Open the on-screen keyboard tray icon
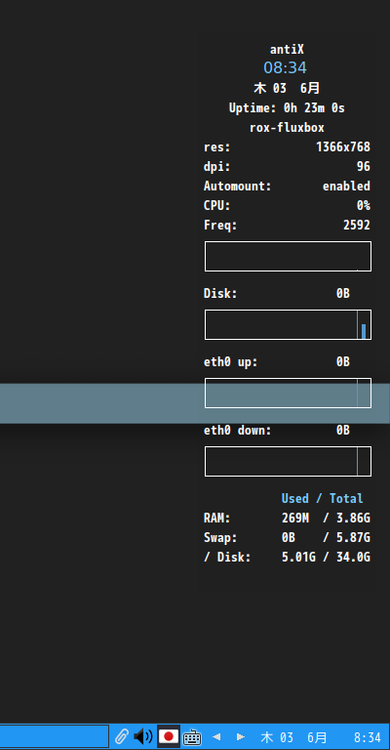 pos(192,737)
